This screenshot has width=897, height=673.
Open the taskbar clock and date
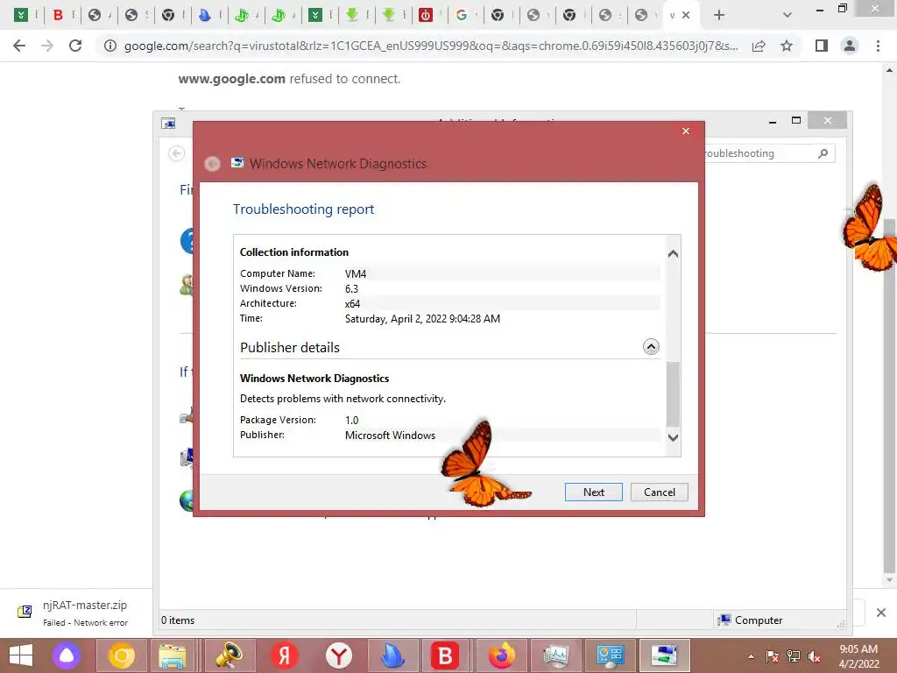[x=858, y=656]
